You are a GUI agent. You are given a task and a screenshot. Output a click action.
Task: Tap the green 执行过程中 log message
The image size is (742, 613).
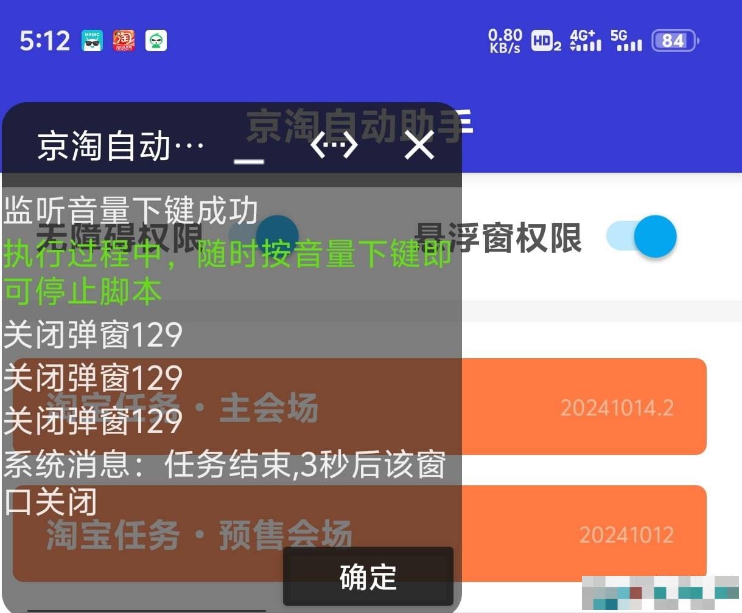coord(228,272)
